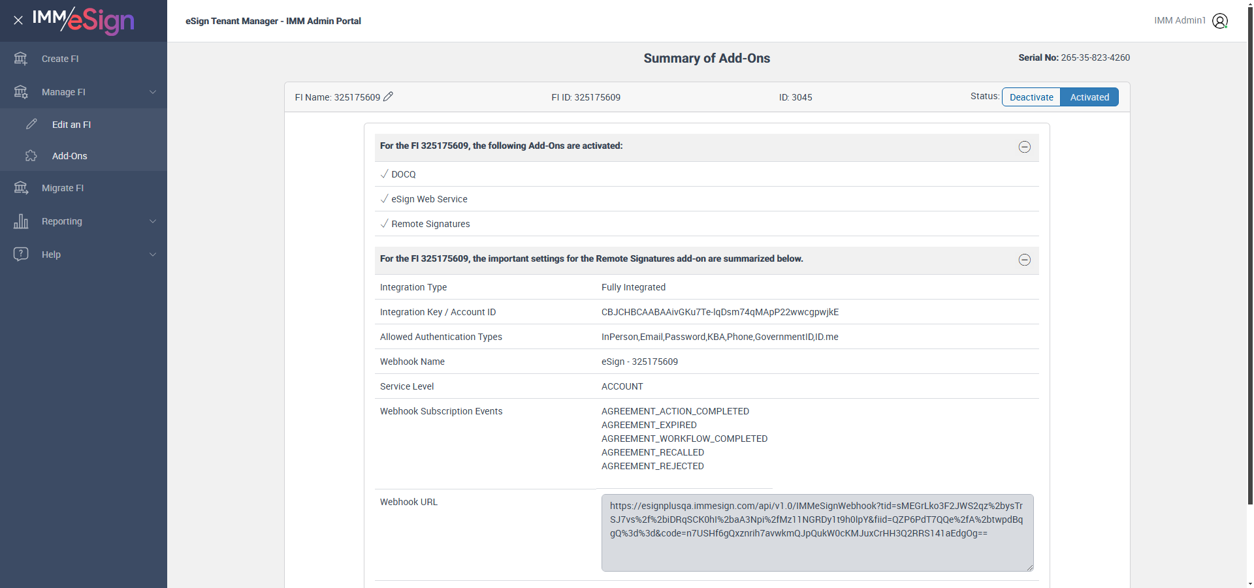
Task: Click the Manage FI bank-gear icon
Action: tap(21, 92)
